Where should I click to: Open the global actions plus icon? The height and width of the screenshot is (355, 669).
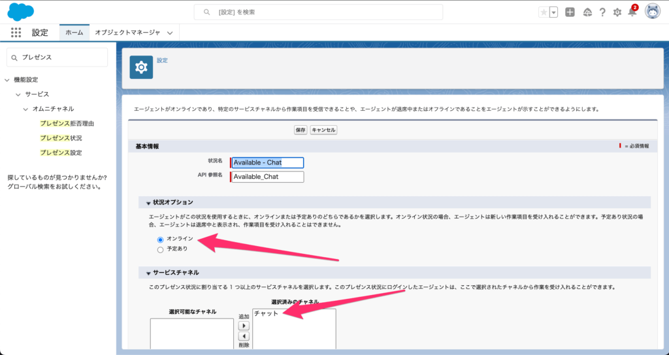[570, 12]
